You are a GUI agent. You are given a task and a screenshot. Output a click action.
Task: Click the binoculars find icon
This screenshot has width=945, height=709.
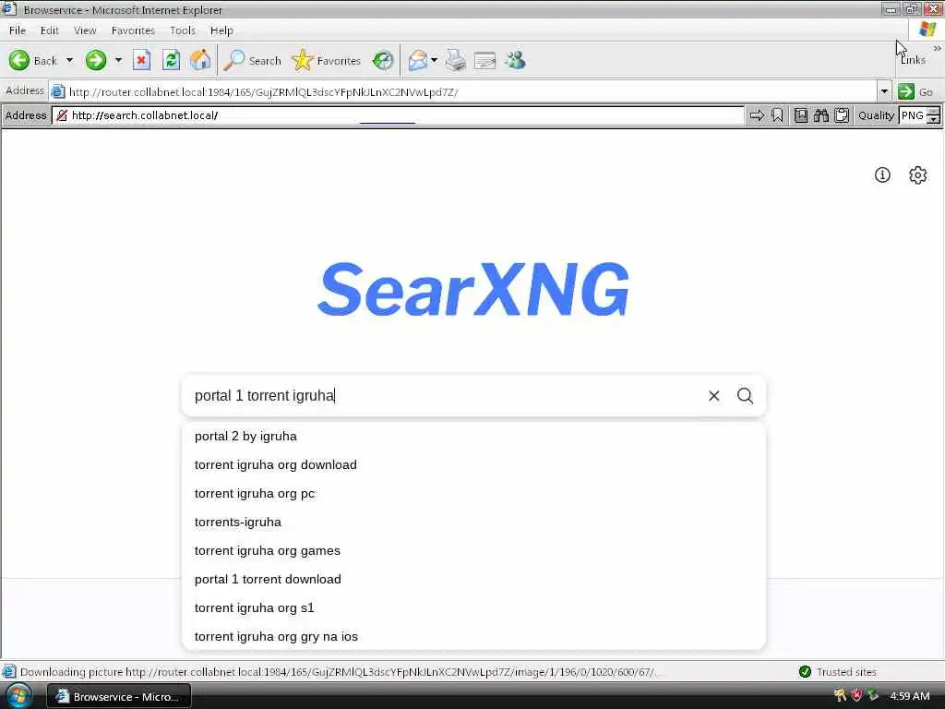pyautogui.click(x=820, y=115)
